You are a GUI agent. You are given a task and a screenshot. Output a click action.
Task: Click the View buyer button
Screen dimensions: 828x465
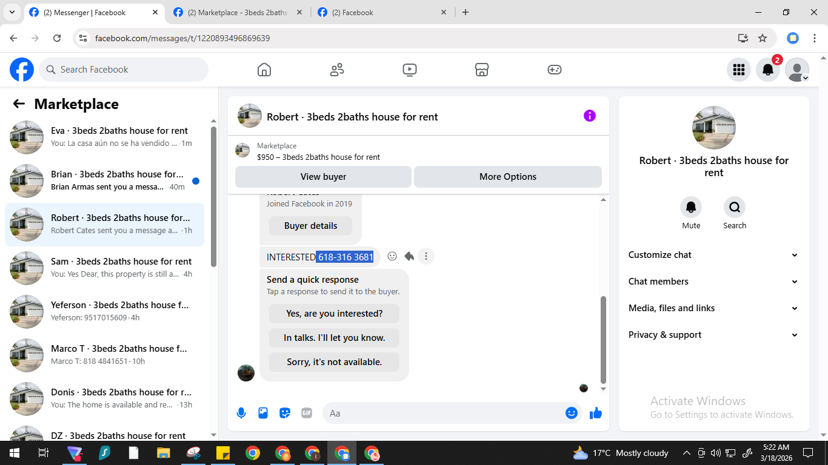pos(323,177)
